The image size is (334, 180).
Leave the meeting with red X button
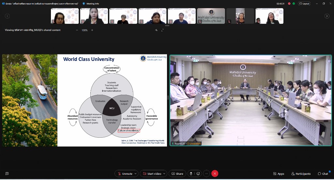click(215, 173)
